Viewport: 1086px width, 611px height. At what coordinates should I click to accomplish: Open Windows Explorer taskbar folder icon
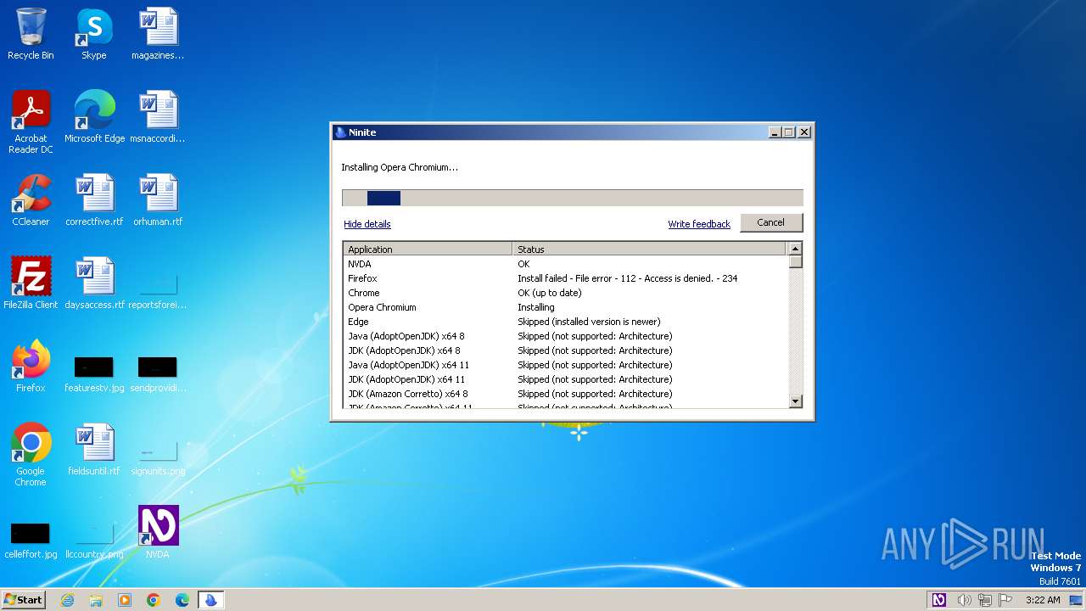coord(96,600)
